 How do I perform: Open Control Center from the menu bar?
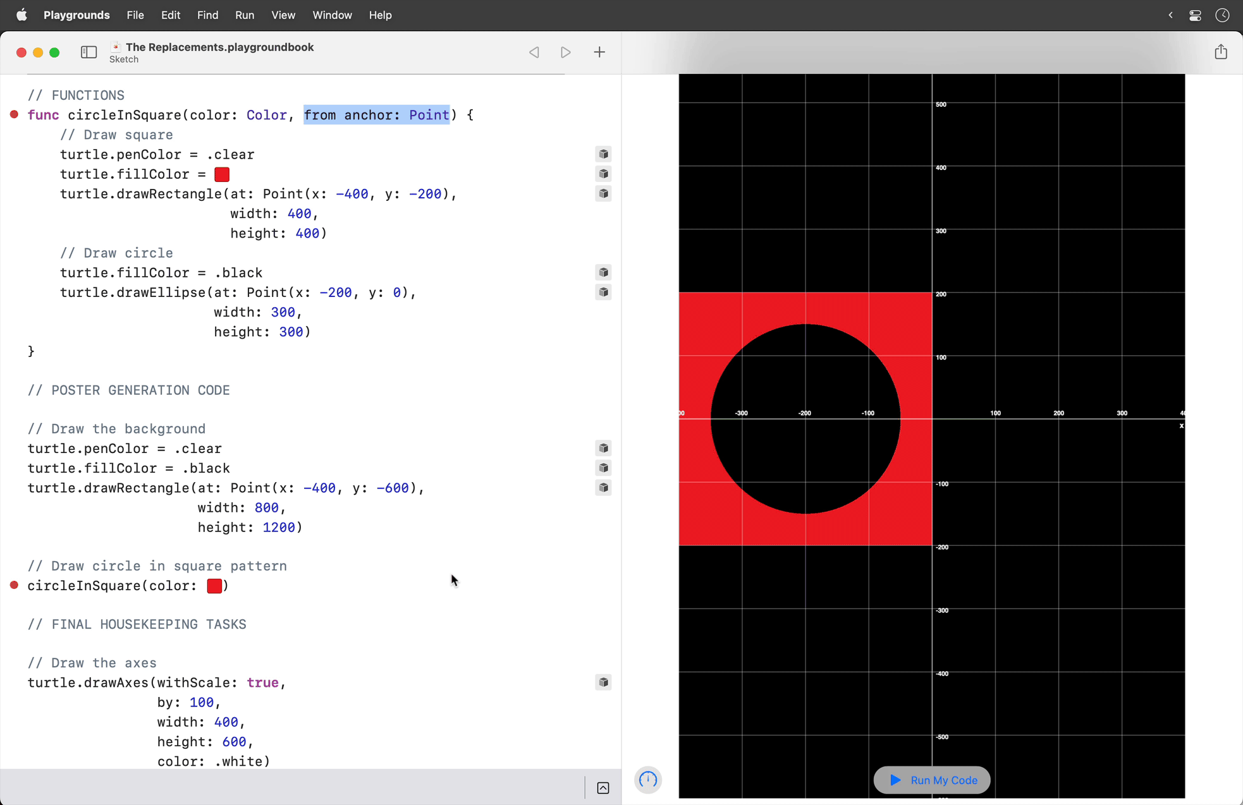click(1195, 15)
